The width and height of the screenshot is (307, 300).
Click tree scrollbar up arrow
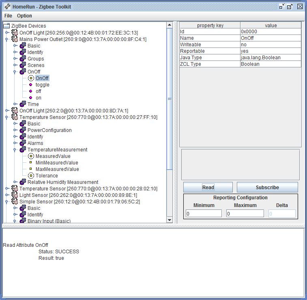(x=170, y=25)
